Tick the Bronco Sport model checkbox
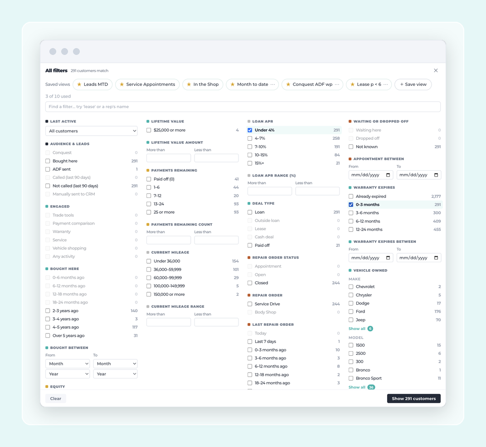This screenshot has width=486, height=447. click(351, 378)
